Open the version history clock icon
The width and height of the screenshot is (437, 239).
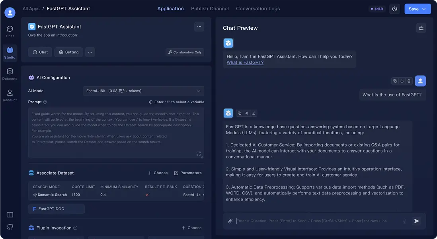coord(394,9)
